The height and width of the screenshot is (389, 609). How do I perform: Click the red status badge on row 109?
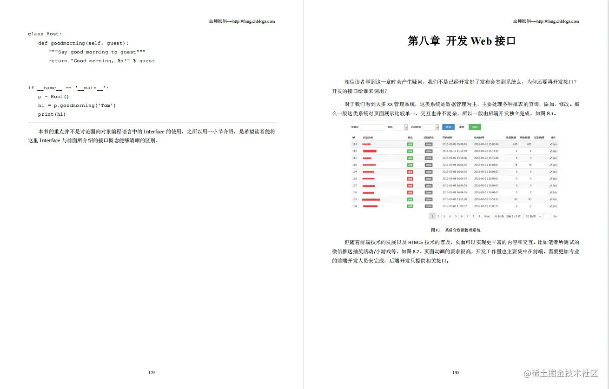point(410,172)
